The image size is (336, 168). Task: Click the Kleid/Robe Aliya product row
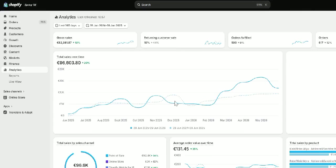pyautogui.click(x=313, y=152)
